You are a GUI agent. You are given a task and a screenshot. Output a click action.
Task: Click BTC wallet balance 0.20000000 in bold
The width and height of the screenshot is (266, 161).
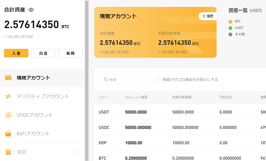[x=136, y=158]
